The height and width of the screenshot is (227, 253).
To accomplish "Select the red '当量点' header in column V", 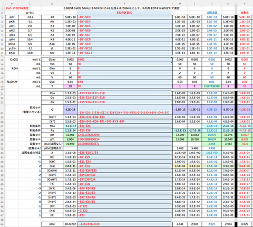I will point(245,13).
